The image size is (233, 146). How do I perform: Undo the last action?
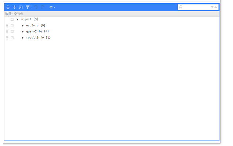pyautogui.click(x=36, y=7)
